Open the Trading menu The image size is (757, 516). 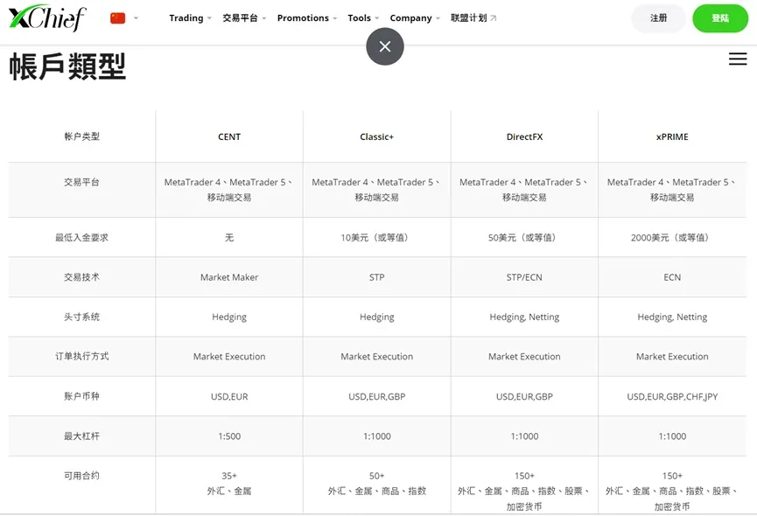coord(190,17)
